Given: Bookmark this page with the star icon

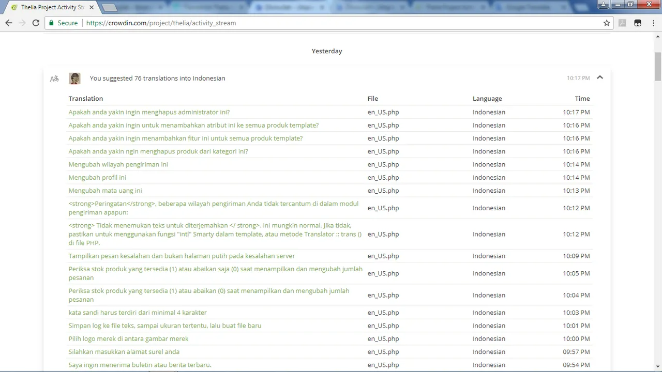Looking at the screenshot, I should pos(607,23).
